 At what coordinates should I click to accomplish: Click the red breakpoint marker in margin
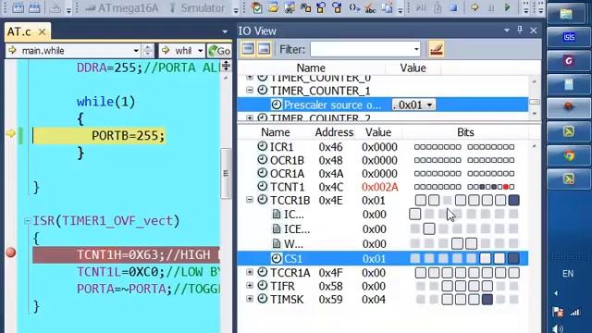pos(11,253)
